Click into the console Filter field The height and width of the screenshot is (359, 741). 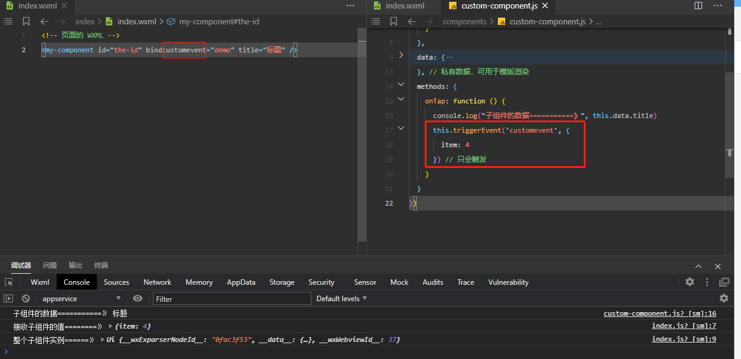pos(232,299)
